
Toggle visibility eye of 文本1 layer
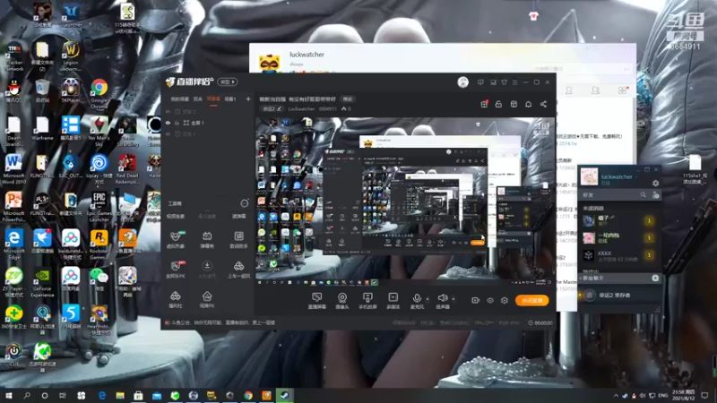click(x=168, y=134)
